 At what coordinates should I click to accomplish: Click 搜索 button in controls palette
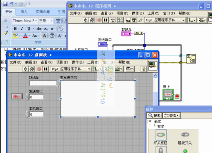click(154, 116)
